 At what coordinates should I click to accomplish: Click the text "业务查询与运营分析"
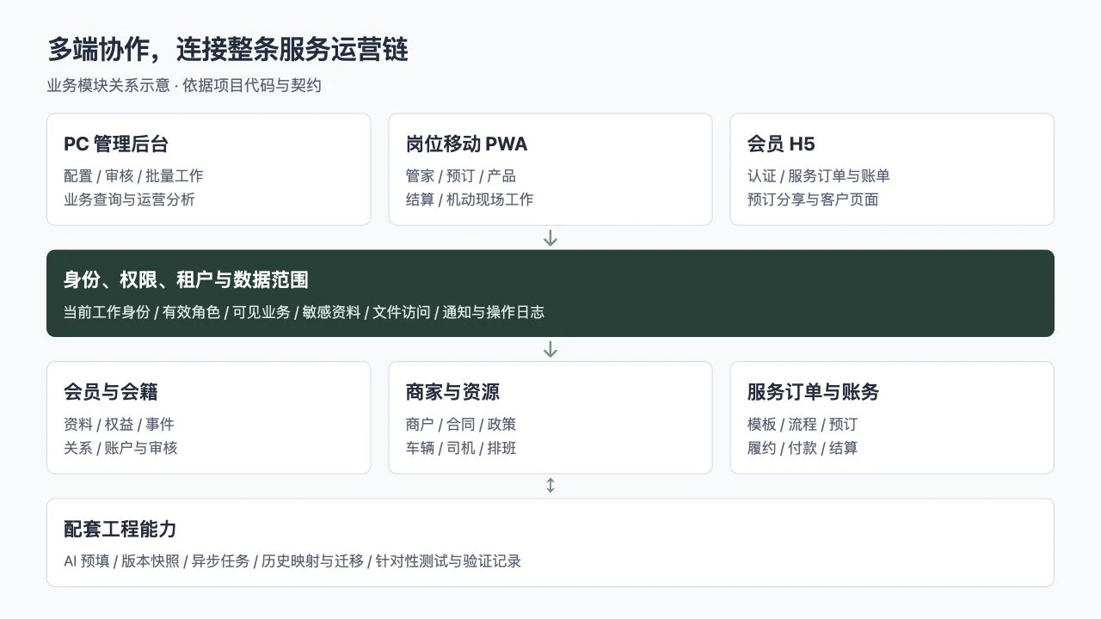click(129, 199)
